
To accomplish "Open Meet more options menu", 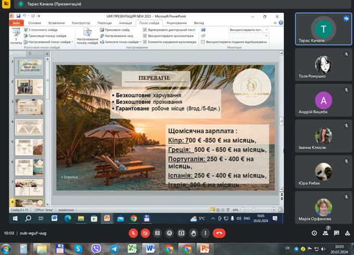I will point(205,233).
